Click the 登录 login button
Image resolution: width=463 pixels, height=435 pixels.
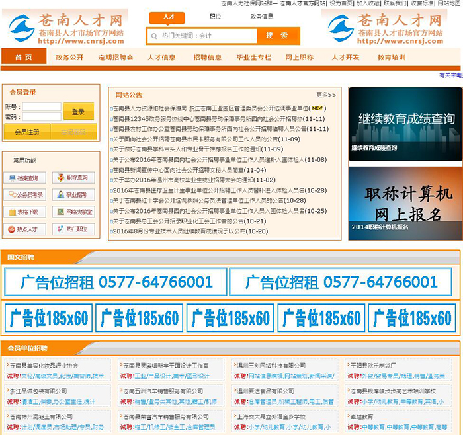(x=78, y=112)
